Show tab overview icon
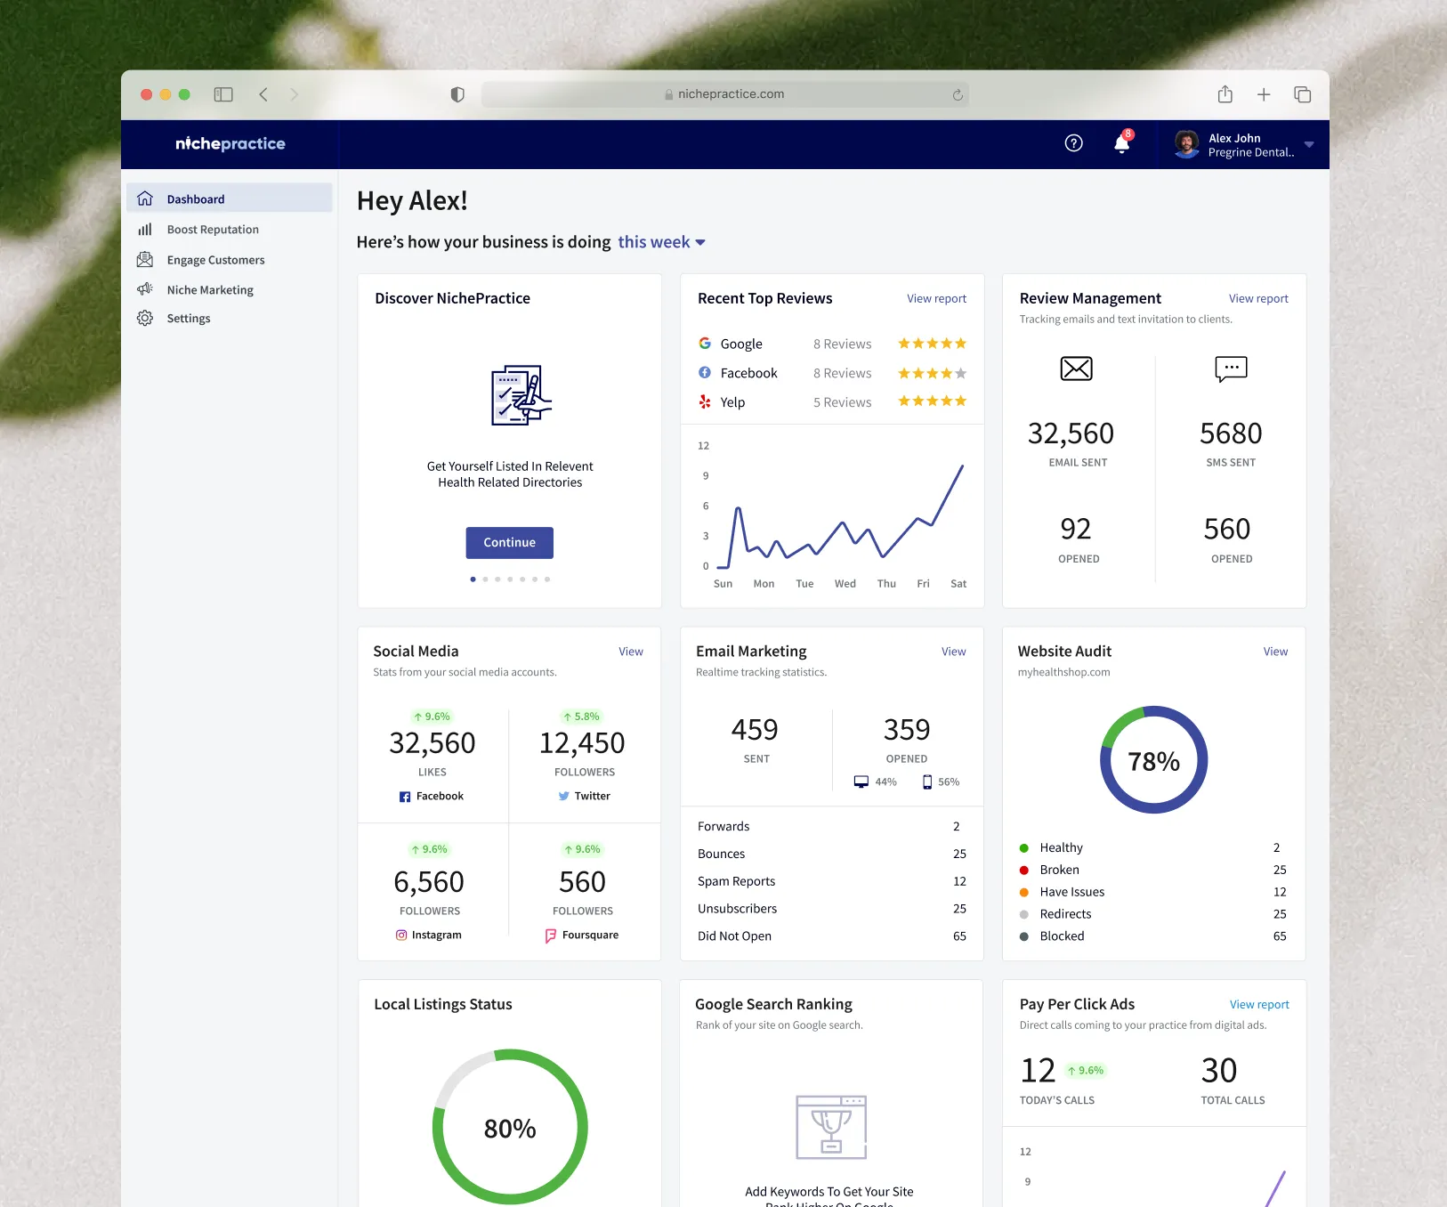Screen dimensions: 1447x1207 tap(1303, 94)
